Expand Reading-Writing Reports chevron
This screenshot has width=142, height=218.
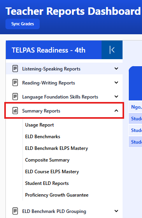(116, 83)
